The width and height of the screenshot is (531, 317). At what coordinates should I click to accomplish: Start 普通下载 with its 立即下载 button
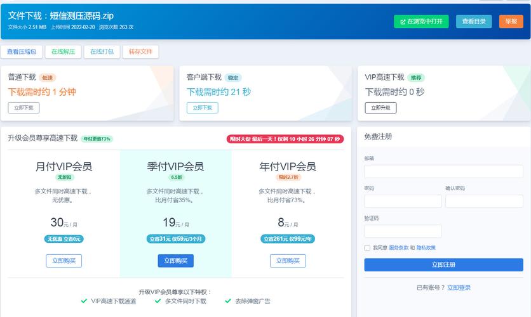click(x=24, y=108)
